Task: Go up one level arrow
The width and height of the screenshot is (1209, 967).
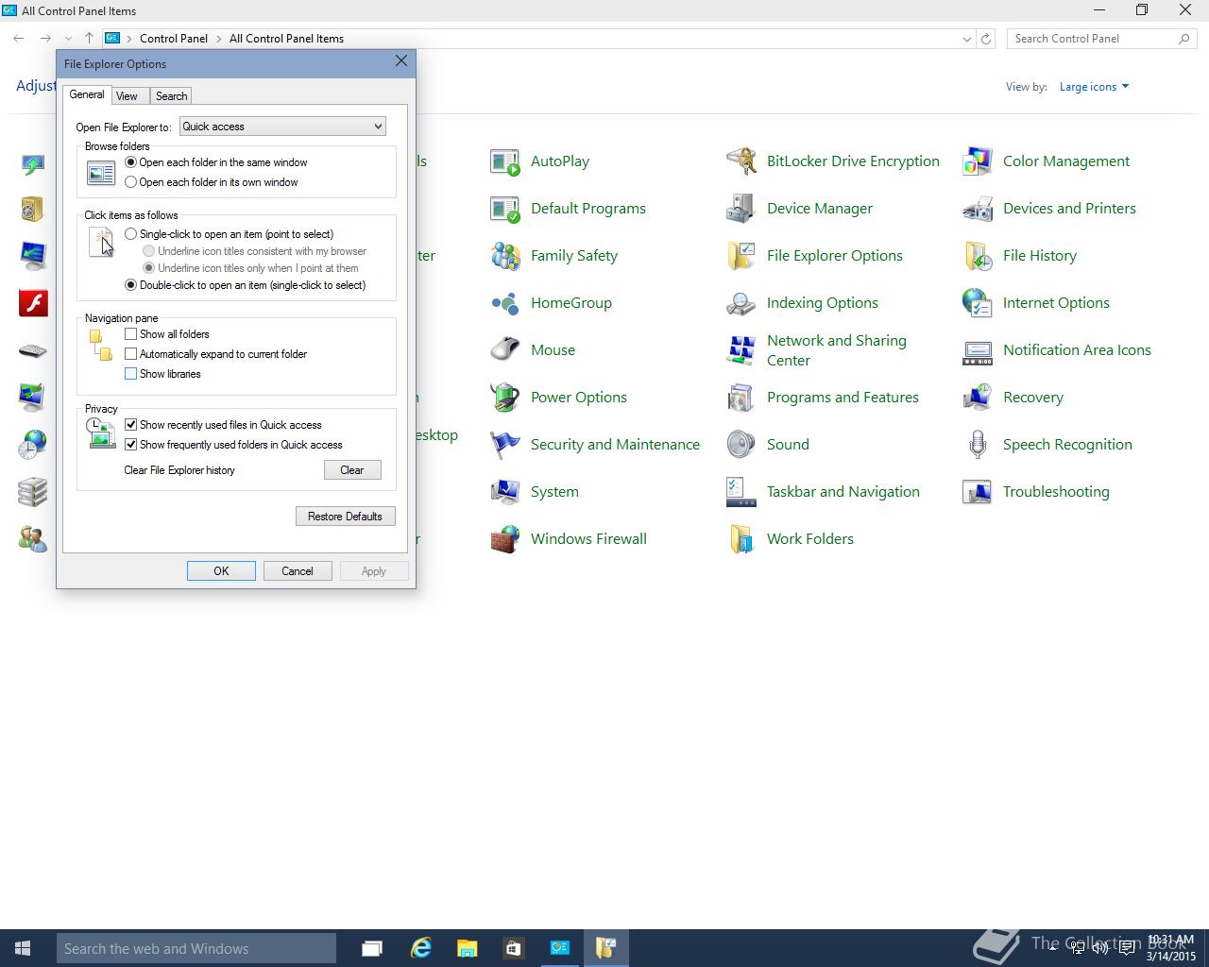Action: tap(89, 39)
